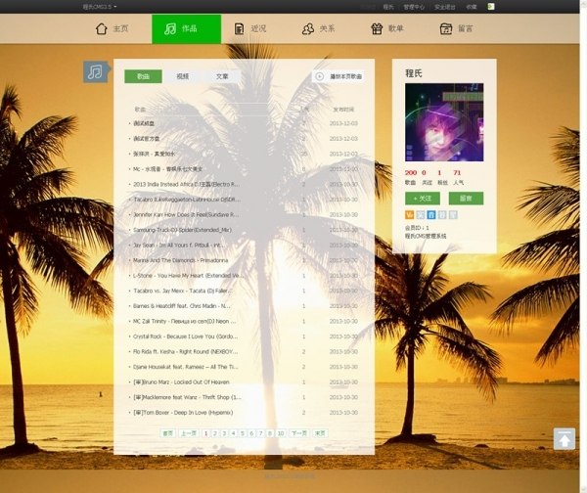Screen dimensions: 587x493
Task: Switch to the 文章 tab
Action: (222, 76)
